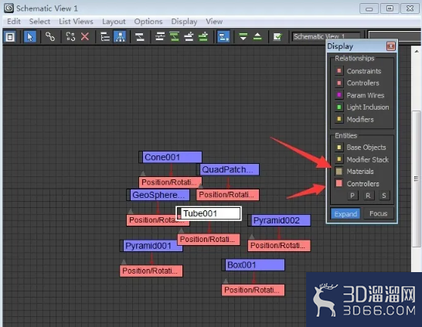Click the Collapse Selected up-arrow icon
This screenshot has height=327, width=422.
click(x=257, y=37)
